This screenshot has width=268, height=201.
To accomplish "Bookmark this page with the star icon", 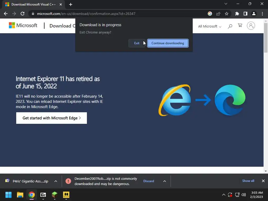I will pos(227,14).
